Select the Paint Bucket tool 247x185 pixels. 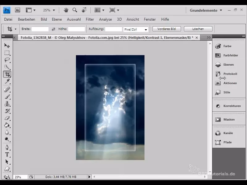[x=7, y=125]
